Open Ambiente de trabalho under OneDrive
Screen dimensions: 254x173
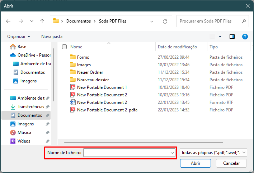click(x=32, y=64)
